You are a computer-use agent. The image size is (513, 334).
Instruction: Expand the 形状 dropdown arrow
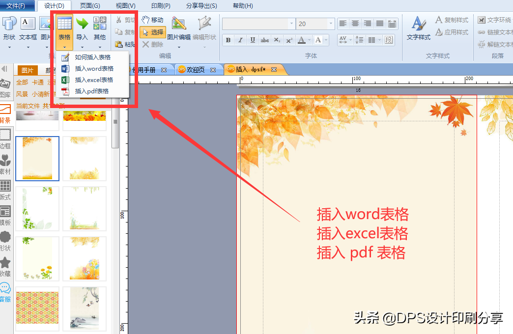point(9,48)
